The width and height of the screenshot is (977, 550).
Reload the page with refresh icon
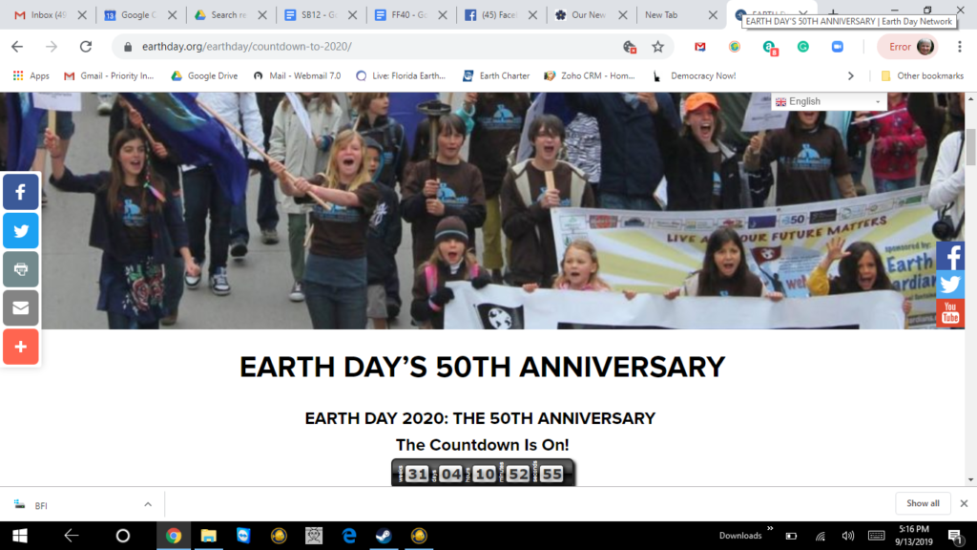coord(86,47)
